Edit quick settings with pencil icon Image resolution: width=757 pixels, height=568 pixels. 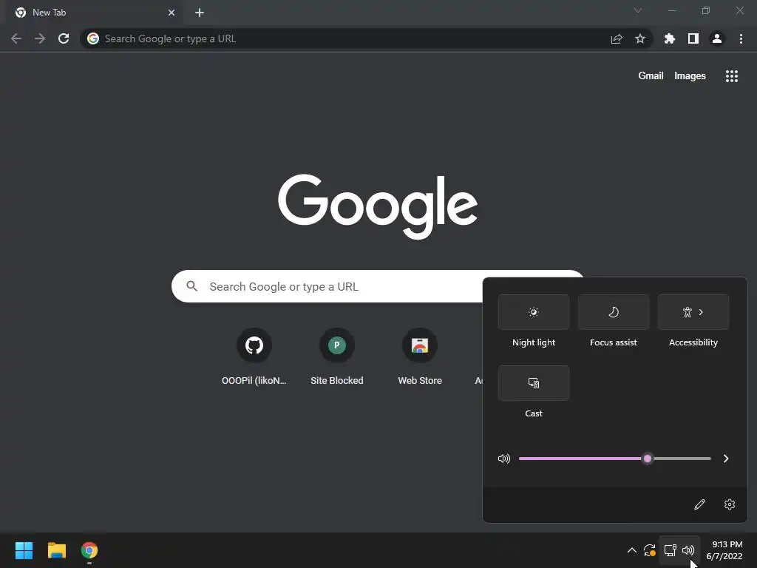click(699, 504)
